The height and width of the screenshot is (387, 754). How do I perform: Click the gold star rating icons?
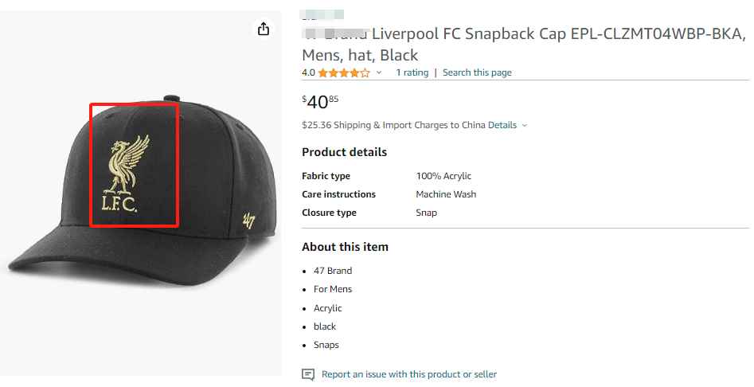[x=344, y=72]
